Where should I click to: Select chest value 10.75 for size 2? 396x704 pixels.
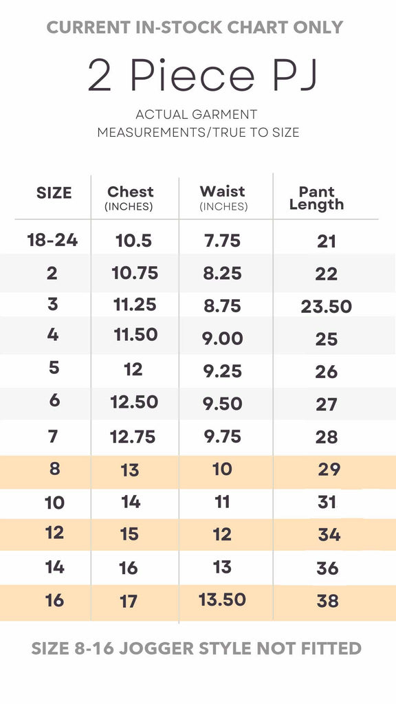pos(135,273)
